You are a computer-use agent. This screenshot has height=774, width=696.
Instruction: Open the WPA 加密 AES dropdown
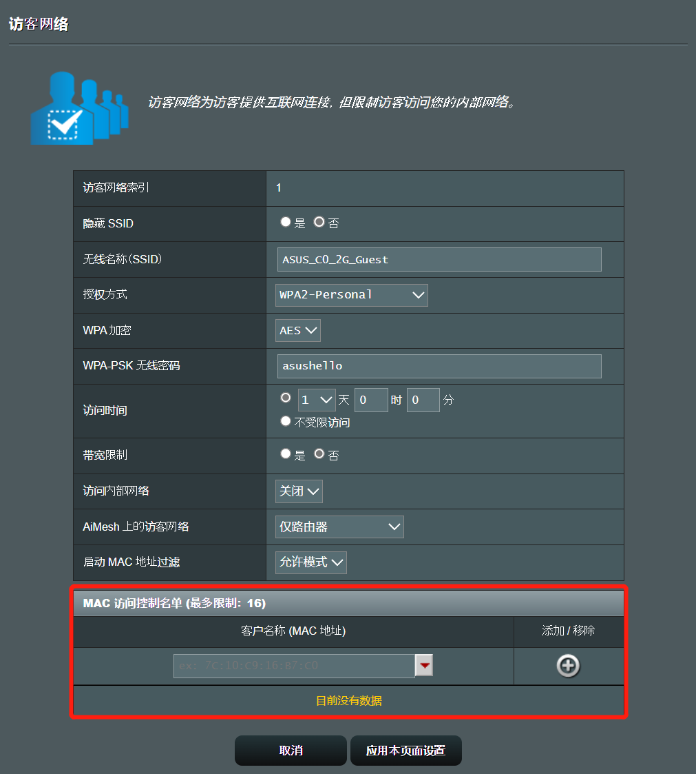[297, 330]
